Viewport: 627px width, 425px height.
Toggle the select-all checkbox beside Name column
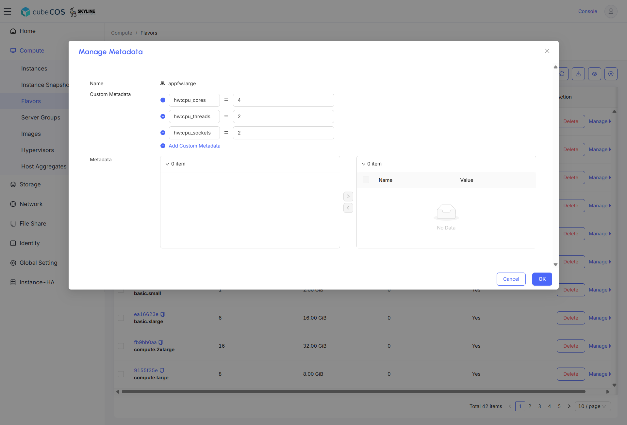click(366, 180)
